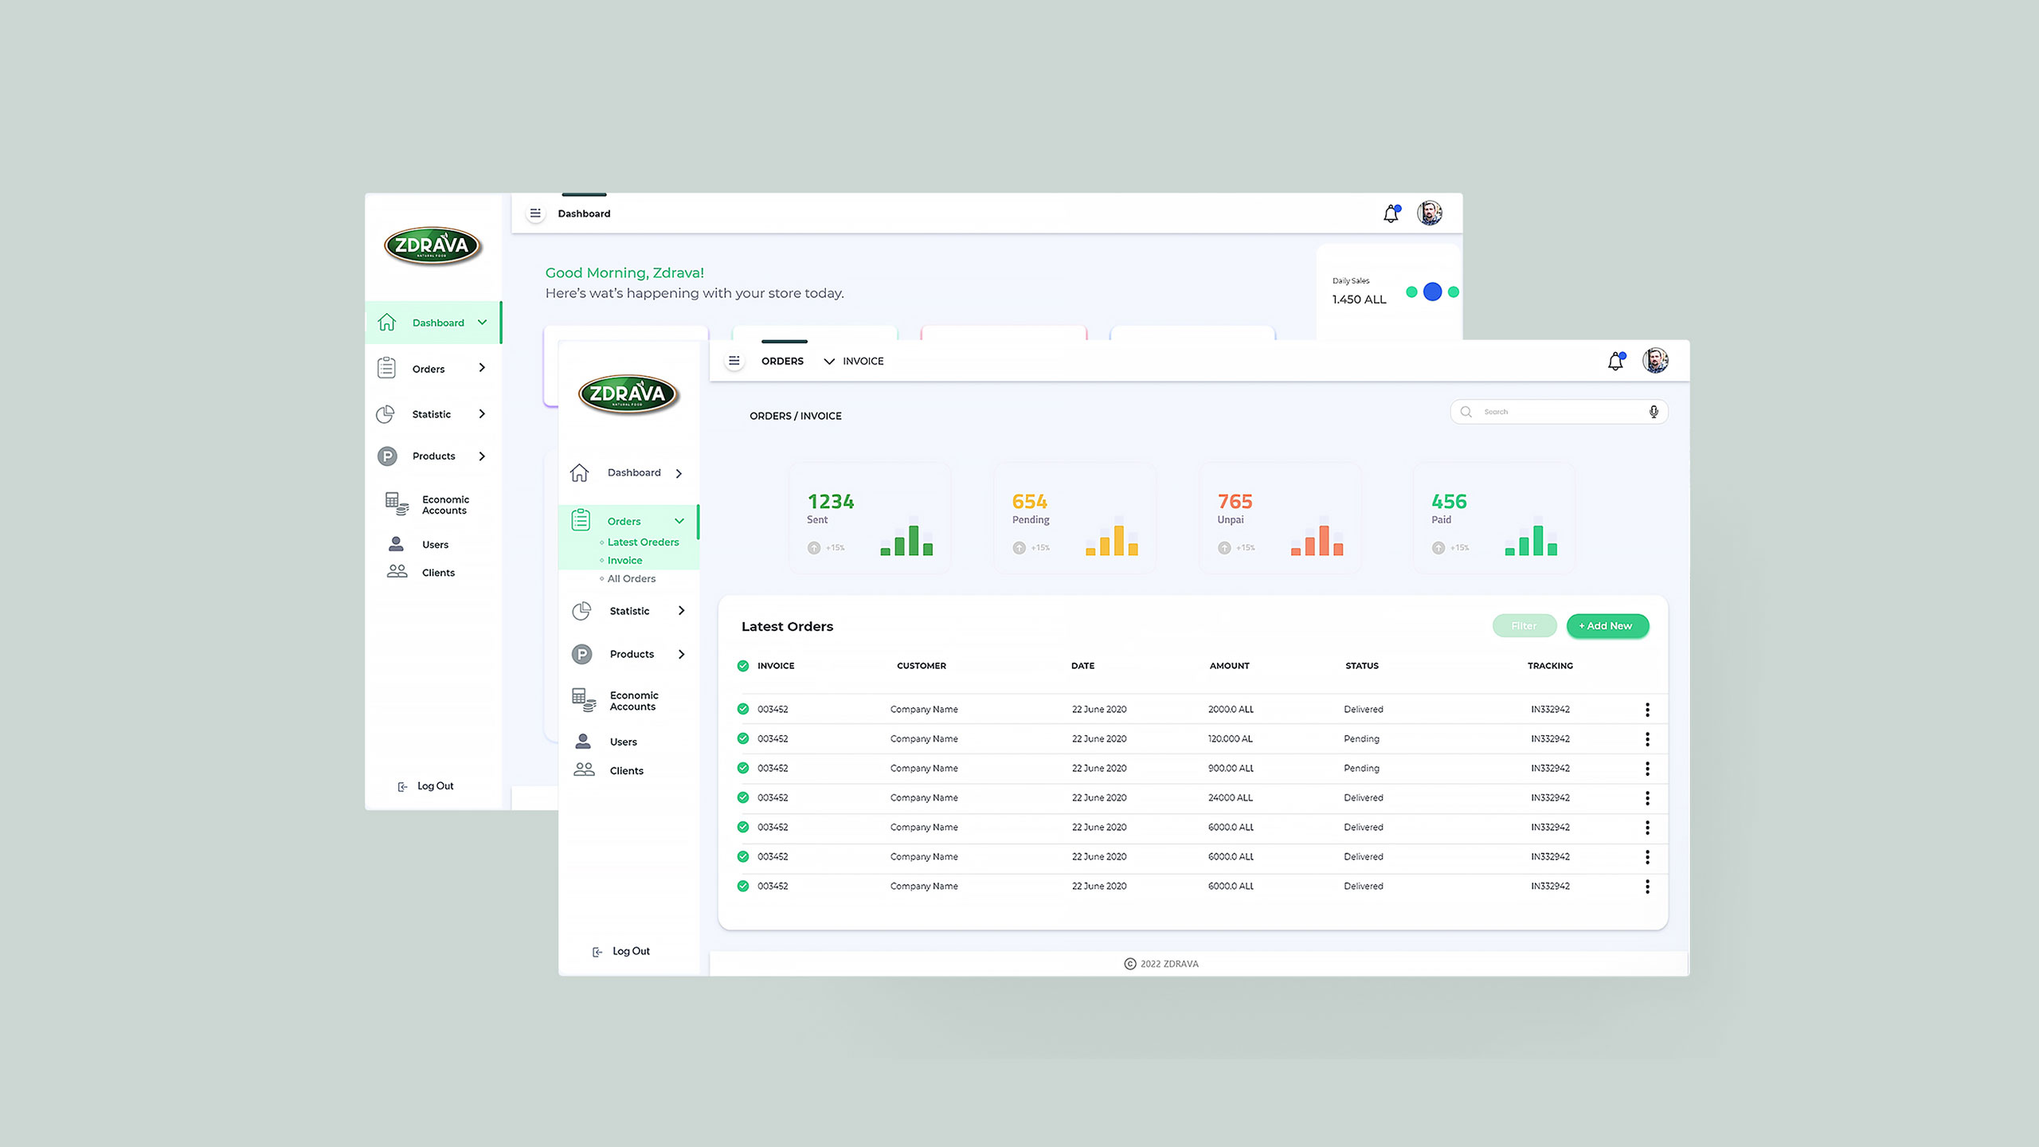2039x1147 pixels.
Task: Collapse the Orders submenu chevron in the sidebar
Action: 679,521
